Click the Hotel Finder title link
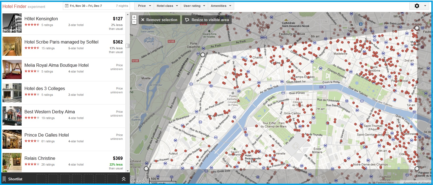 [15, 6]
